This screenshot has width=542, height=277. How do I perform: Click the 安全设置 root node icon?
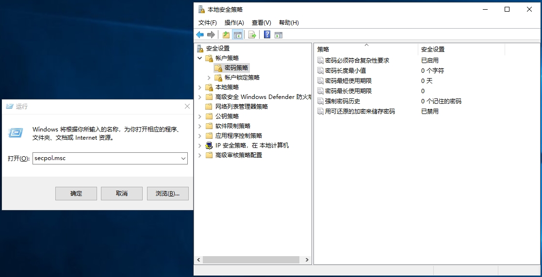[200, 49]
